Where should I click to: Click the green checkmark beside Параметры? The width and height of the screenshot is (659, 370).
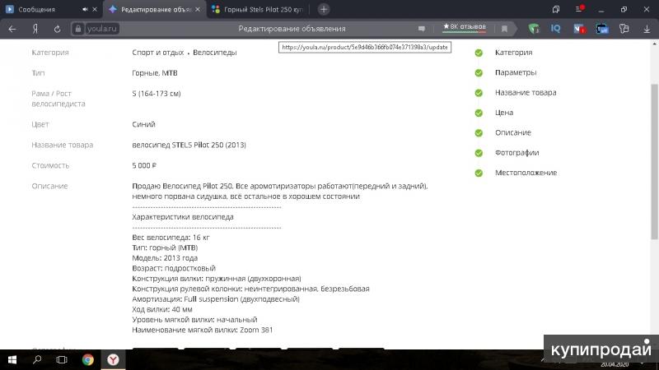pos(479,73)
